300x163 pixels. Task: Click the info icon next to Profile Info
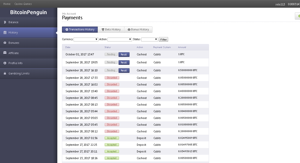(5, 63)
